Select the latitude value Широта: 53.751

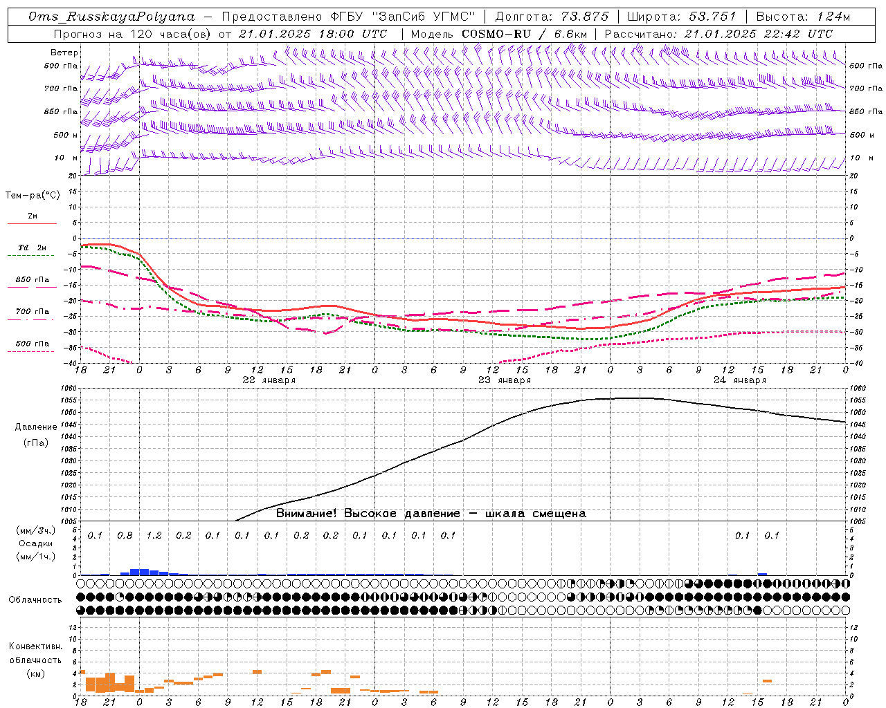(x=682, y=17)
